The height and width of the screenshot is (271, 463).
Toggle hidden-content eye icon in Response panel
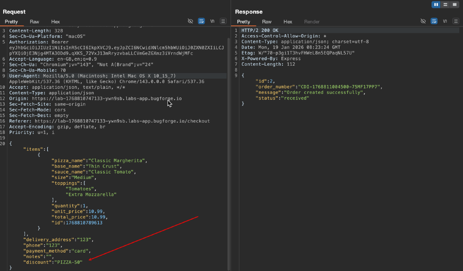tap(423, 21)
